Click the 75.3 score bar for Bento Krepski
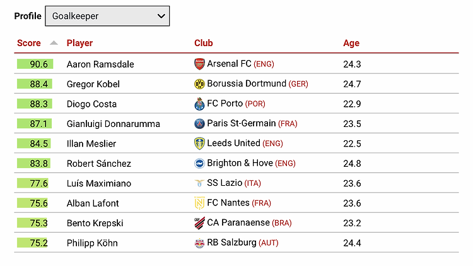 coord(32,223)
